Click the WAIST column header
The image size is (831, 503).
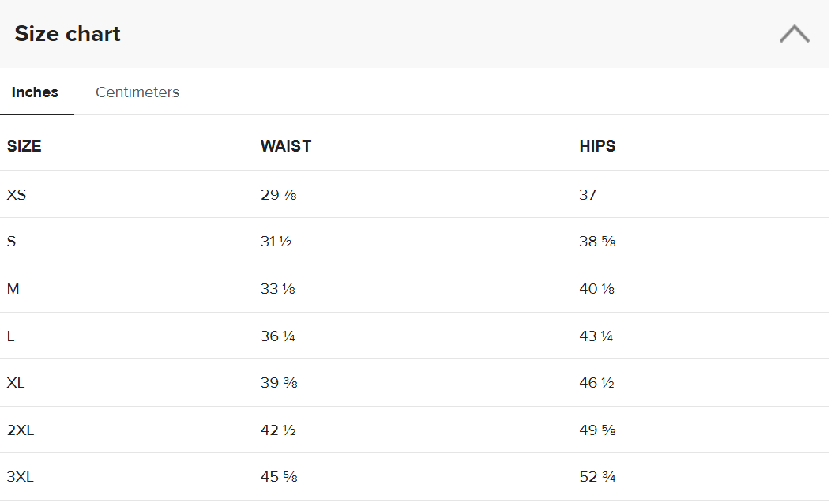coord(286,146)
